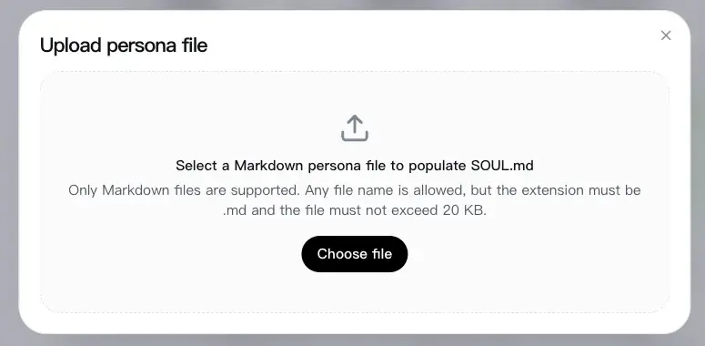Viewport: 705px width, 346px height.
Task: Close the Upload persona file dialog
Action: click(666, 36)
